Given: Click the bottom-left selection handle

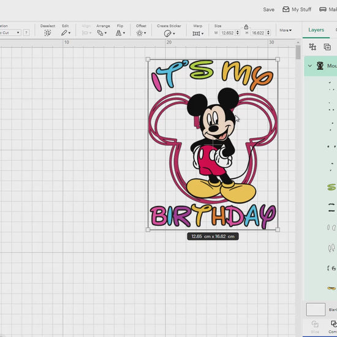Looking at the screenshot, I should pos(148,230).
